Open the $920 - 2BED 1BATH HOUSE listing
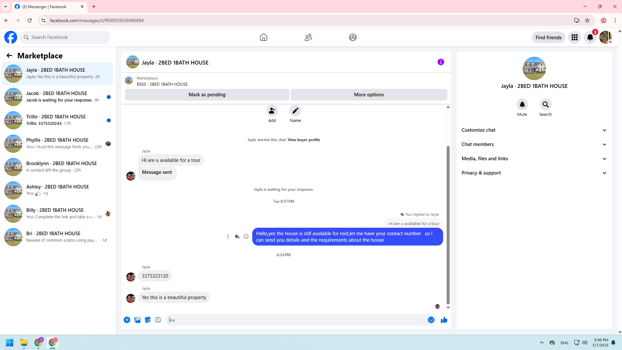This screenshot has width=622, height=350. 162,84
